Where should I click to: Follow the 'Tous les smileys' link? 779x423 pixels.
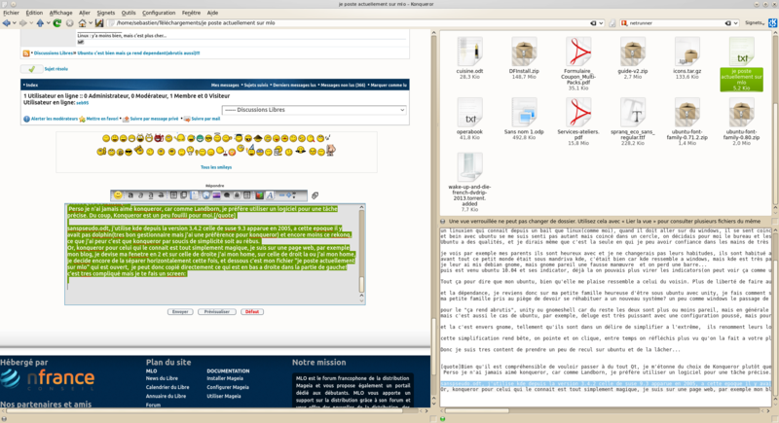pos(216,167)
